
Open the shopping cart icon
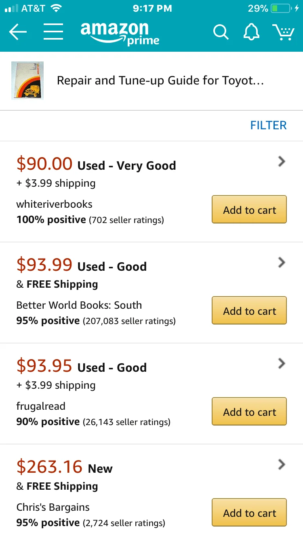[283, 32]
